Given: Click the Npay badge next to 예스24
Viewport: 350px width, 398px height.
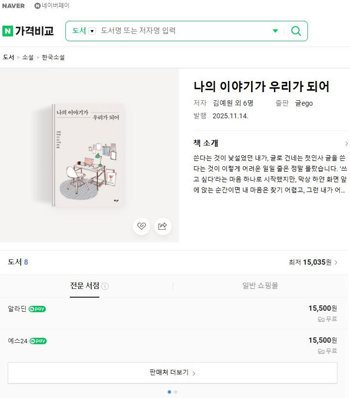Looking at the screenshot, I should coord(38,341).
